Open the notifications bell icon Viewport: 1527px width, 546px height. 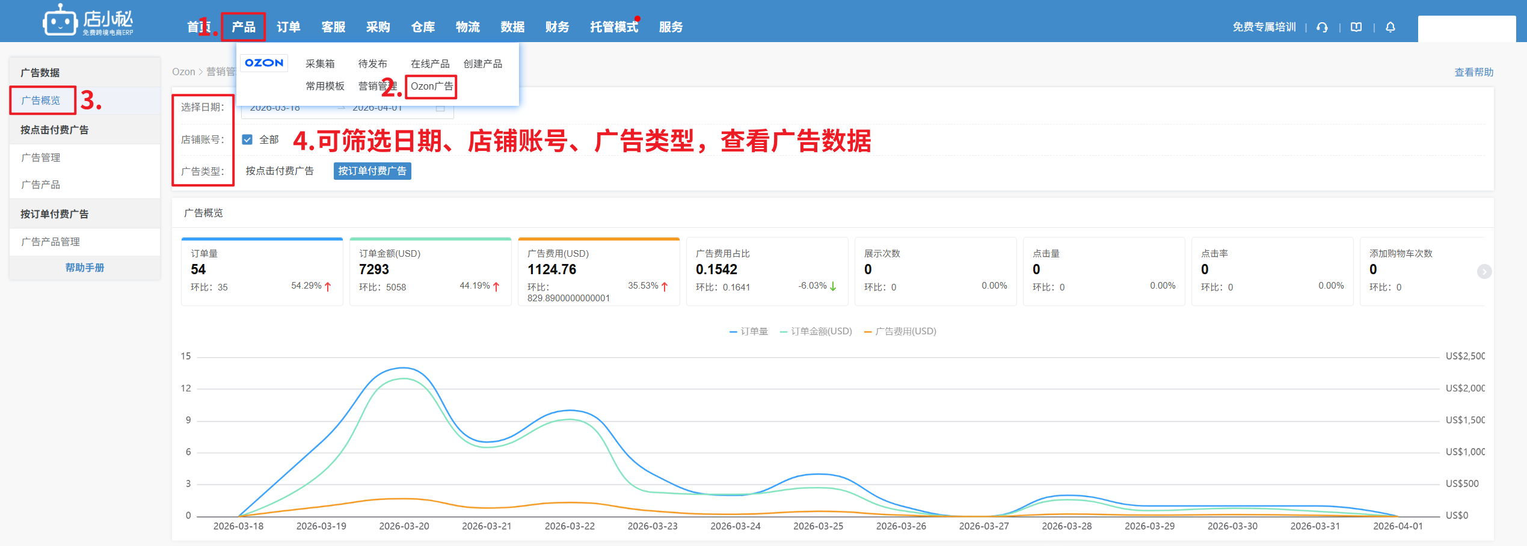pyautogui.click(x=1390, y=27)
